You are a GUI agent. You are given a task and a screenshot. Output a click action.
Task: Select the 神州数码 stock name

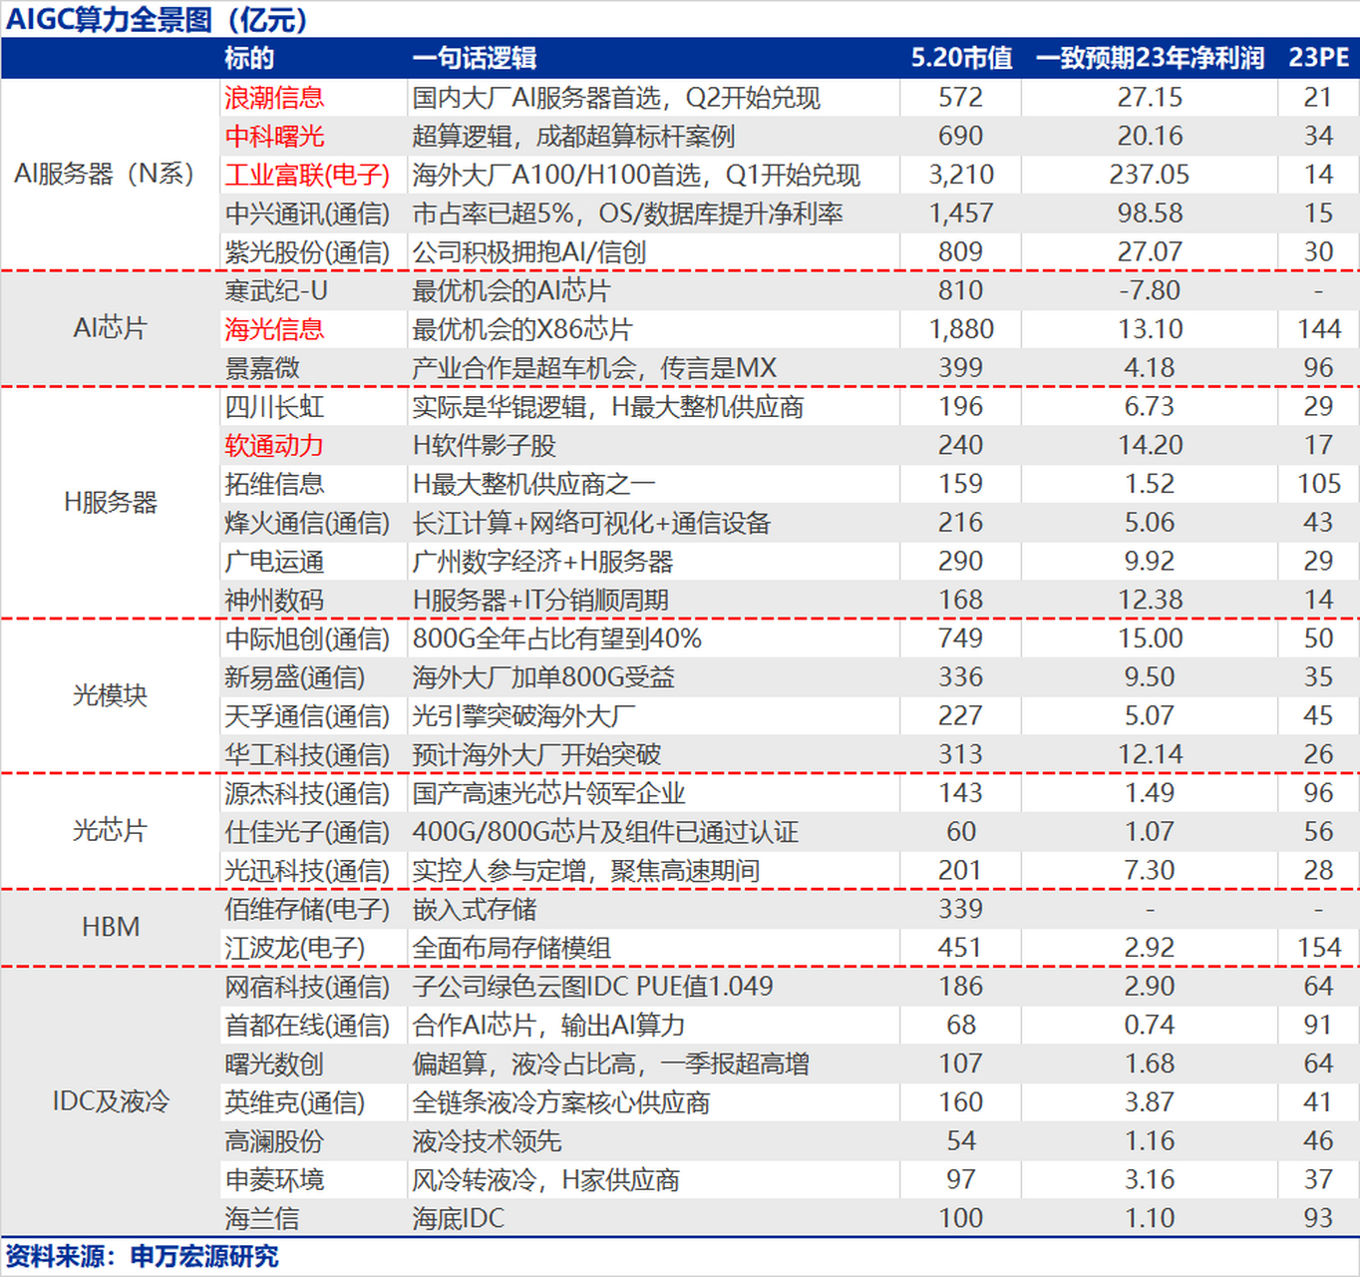pos(274,601)
